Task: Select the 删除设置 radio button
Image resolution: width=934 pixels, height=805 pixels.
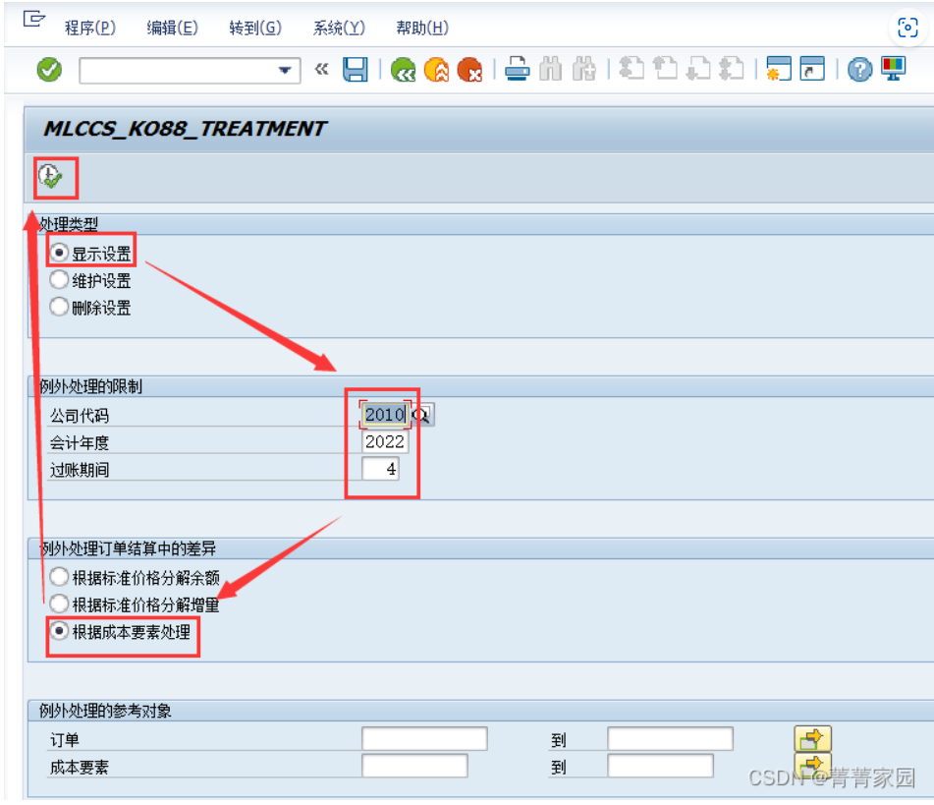Action: click(59, 307)
